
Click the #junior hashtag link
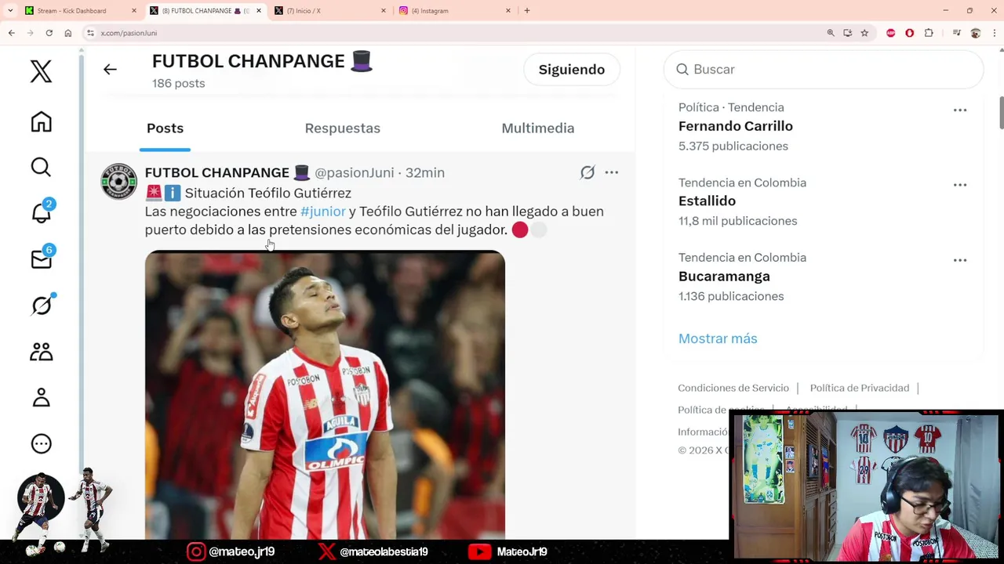coord(322,211)
